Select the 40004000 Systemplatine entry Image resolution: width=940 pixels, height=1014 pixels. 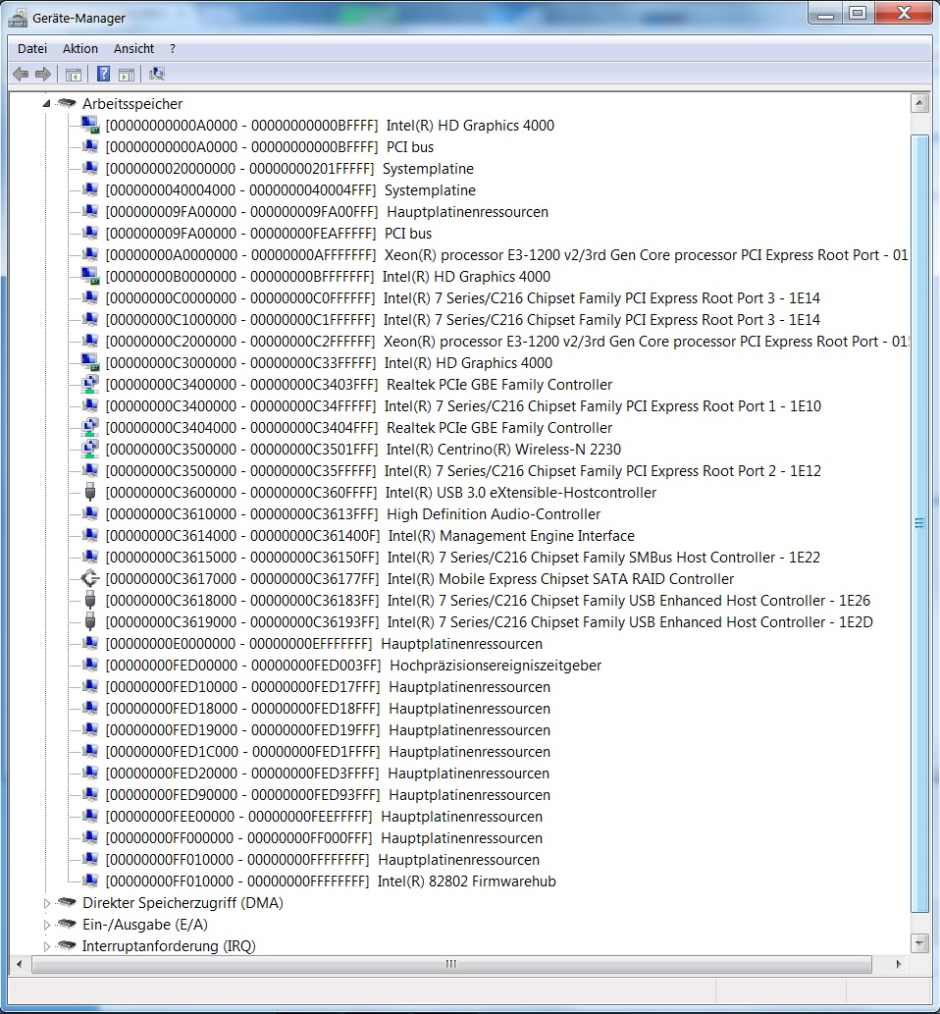pos(290,190)
